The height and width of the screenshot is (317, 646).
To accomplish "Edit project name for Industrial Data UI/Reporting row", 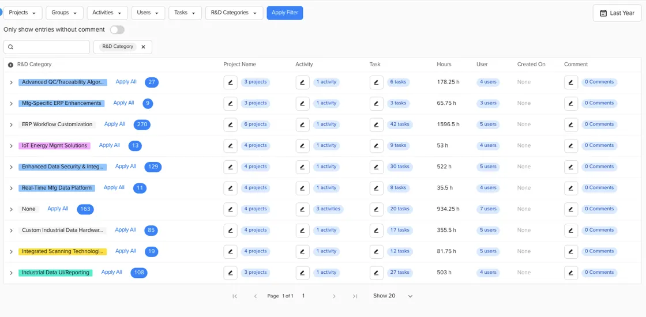I will tap(230, 273).
